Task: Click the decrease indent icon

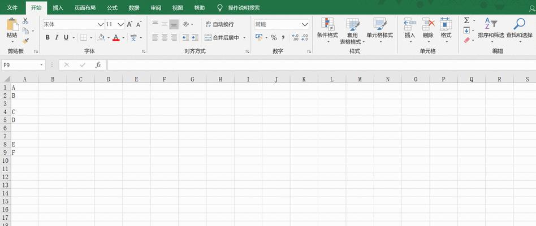Action: click(x=185, y=37)
